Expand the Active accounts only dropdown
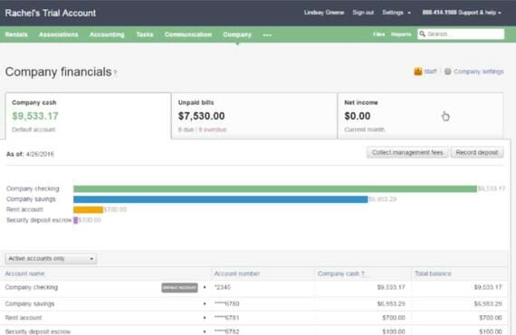 (51, 259)
